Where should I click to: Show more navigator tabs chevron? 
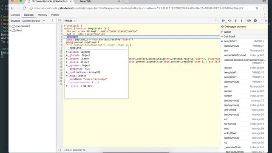point(44,21)
